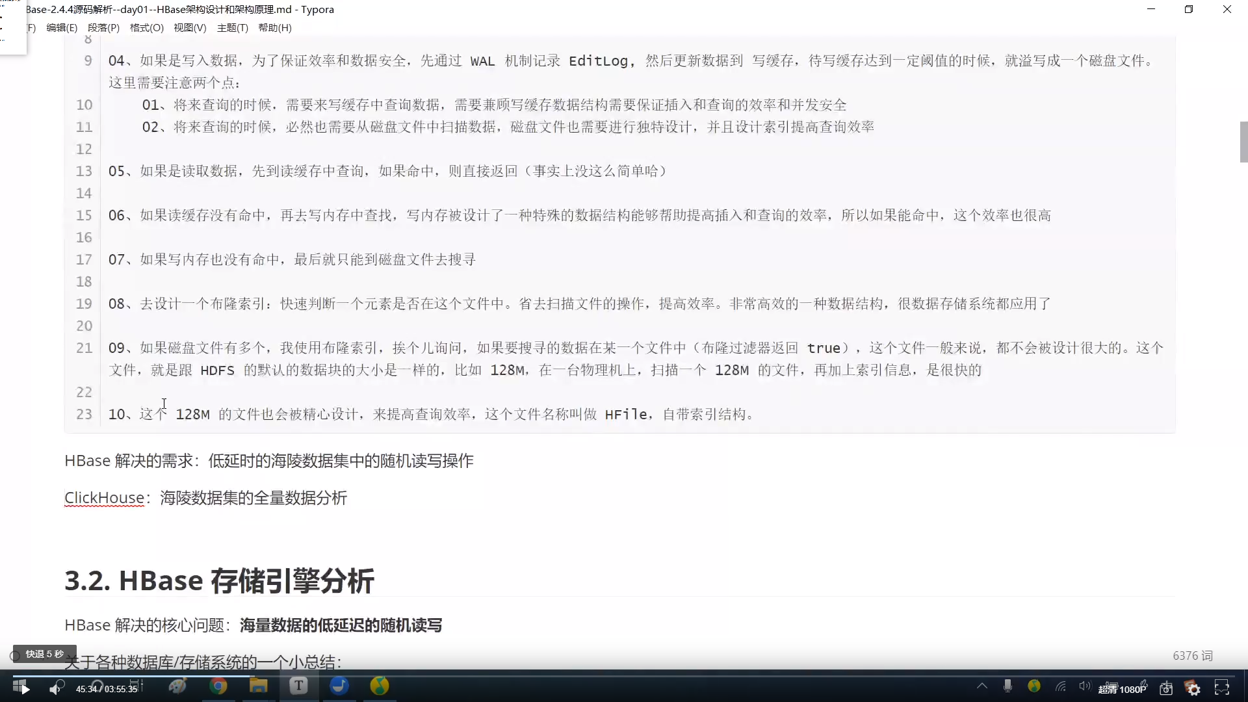The height and width of the screenshot is (702, 1248).
Task: Click the vertical scrollbar thumb
Action: pyautogui.click(x=1243, y=142)
